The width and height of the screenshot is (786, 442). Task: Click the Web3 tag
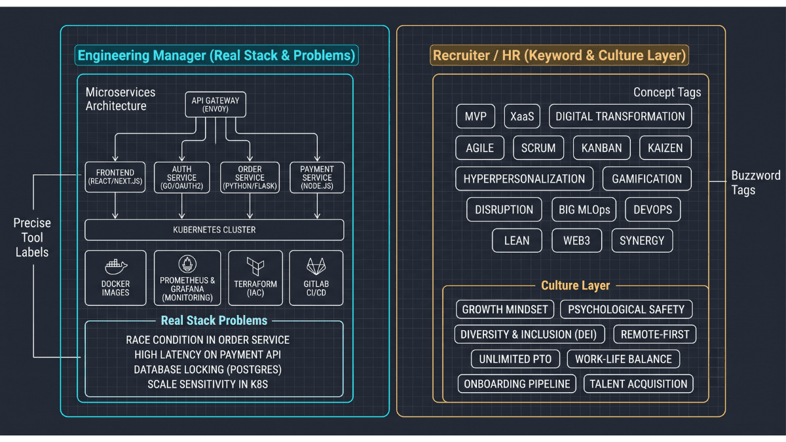pyautogui.click(x=576, y=240)
